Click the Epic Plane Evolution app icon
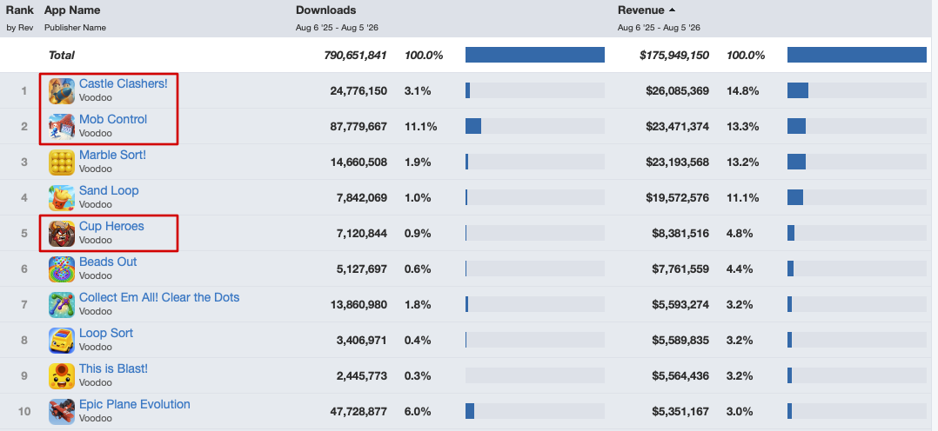This screenshot has height=431, width=938. pyautogui.click(x=62, y=411)
